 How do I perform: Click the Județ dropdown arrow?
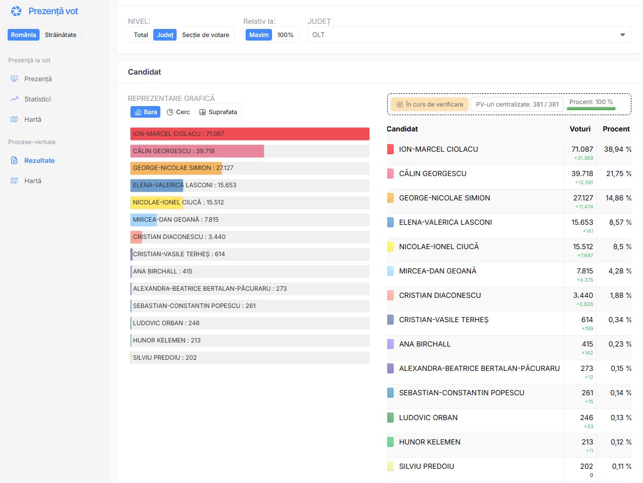pos(623,35)
